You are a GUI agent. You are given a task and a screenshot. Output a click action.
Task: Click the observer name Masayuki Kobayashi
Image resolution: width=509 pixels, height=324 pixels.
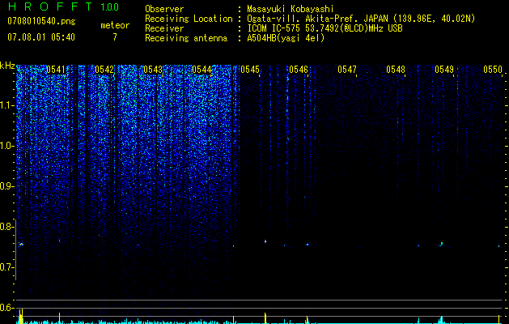tap(291, 9)
